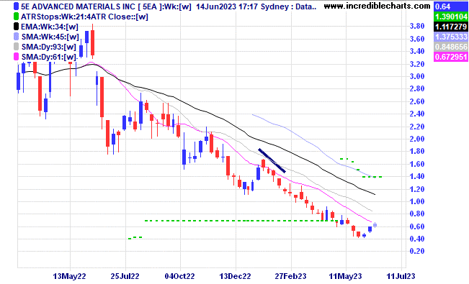Click the 2.00 price axis label

(417, 139)
